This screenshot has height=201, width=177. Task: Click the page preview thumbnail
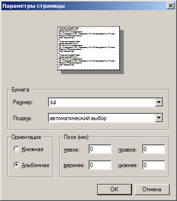click(x=88, y=48)
